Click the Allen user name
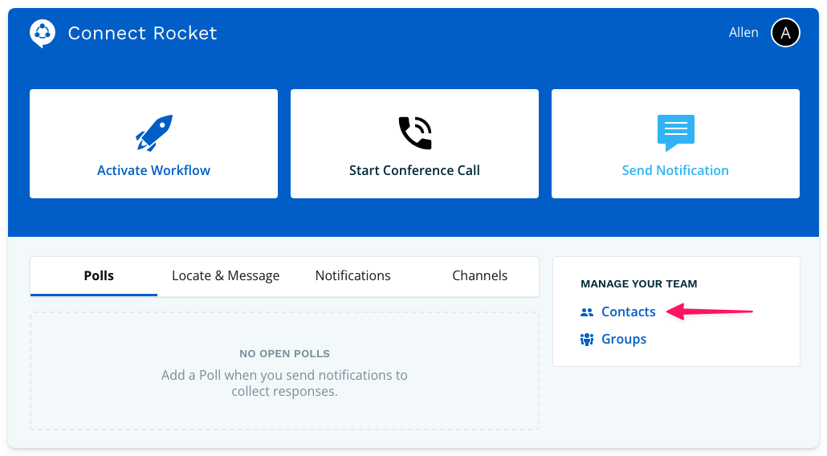Screen dimensions: 827x456 (743, 33)
